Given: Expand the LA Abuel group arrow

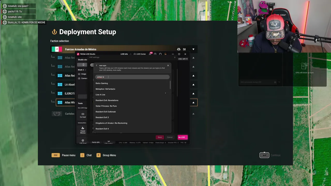Looking at the screenshot, I should pos(193,84).
